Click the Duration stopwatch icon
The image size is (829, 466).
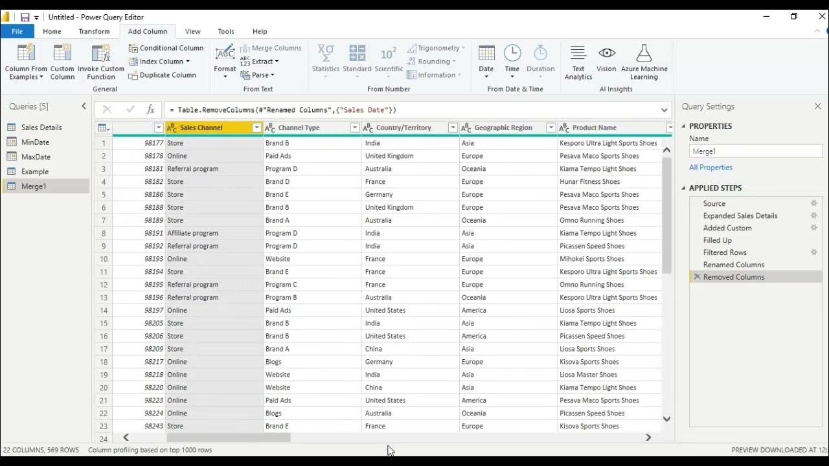pyautogui.click(x=540, y=53)
